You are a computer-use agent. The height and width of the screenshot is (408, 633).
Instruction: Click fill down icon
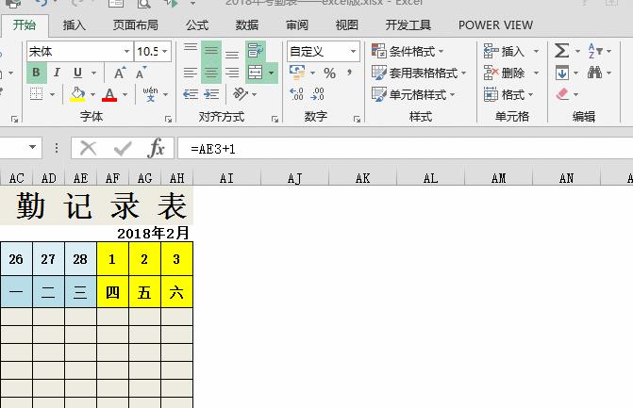tap(562, 73)
